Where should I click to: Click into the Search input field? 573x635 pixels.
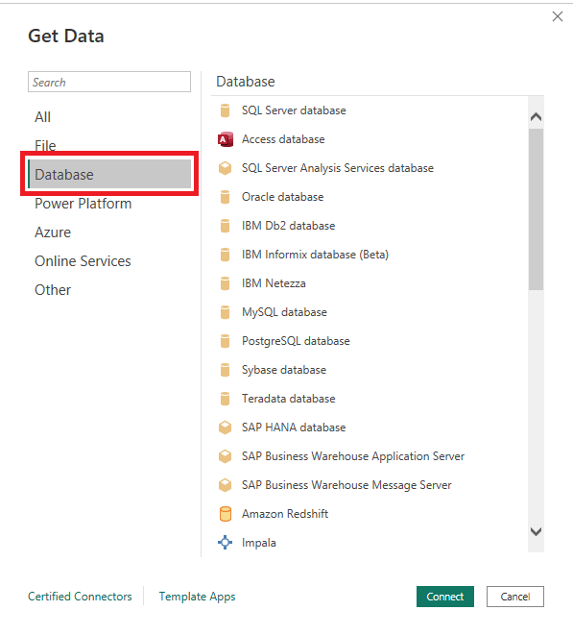point(109,82)
